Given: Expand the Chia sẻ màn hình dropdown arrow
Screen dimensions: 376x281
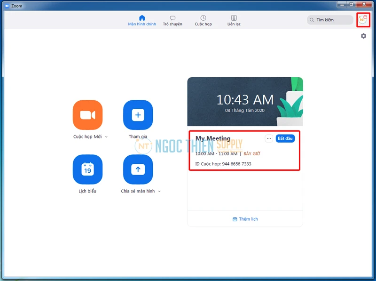Looking at the screenshot, I should [159, 191].
